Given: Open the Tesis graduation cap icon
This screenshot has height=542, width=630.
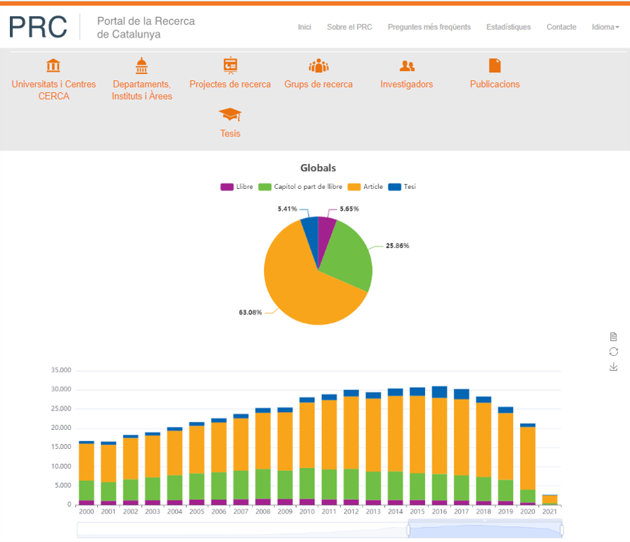Looking at the screenshot, I should (x=230, y=114).
